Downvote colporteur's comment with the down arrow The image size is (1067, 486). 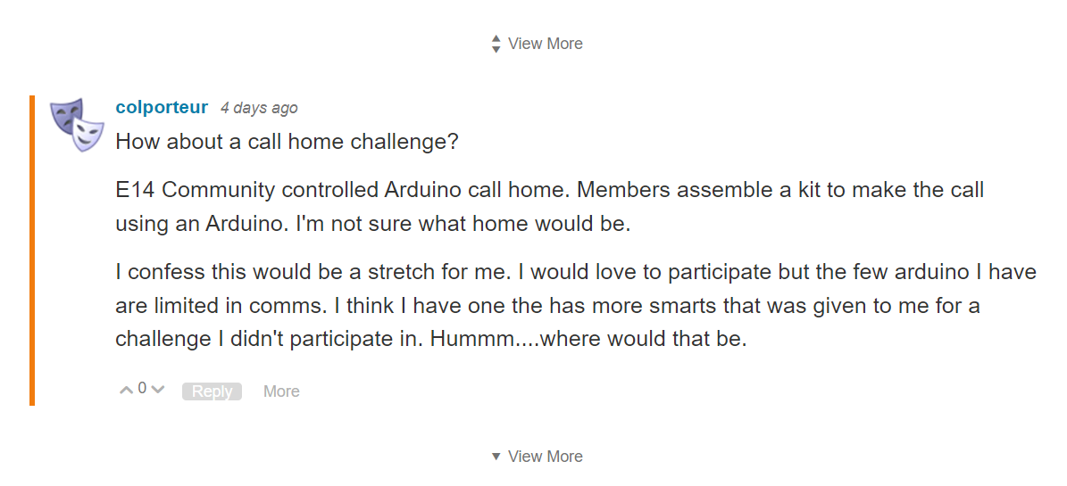(158, 391)
